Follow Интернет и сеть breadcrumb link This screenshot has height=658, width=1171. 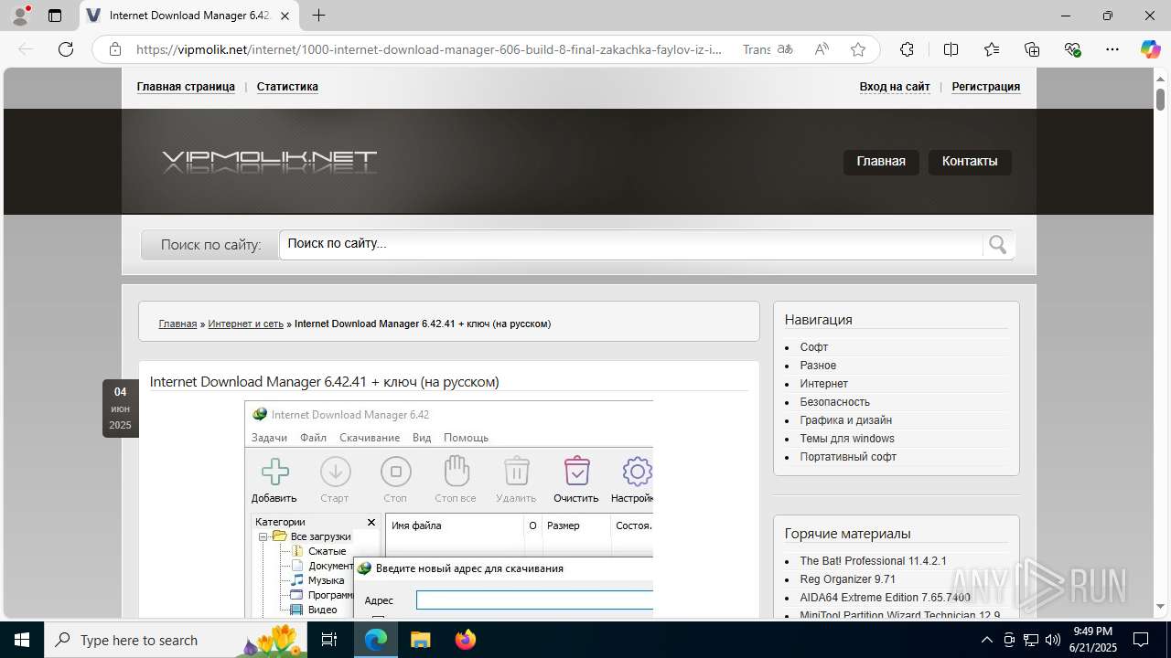tap(246, 324)
